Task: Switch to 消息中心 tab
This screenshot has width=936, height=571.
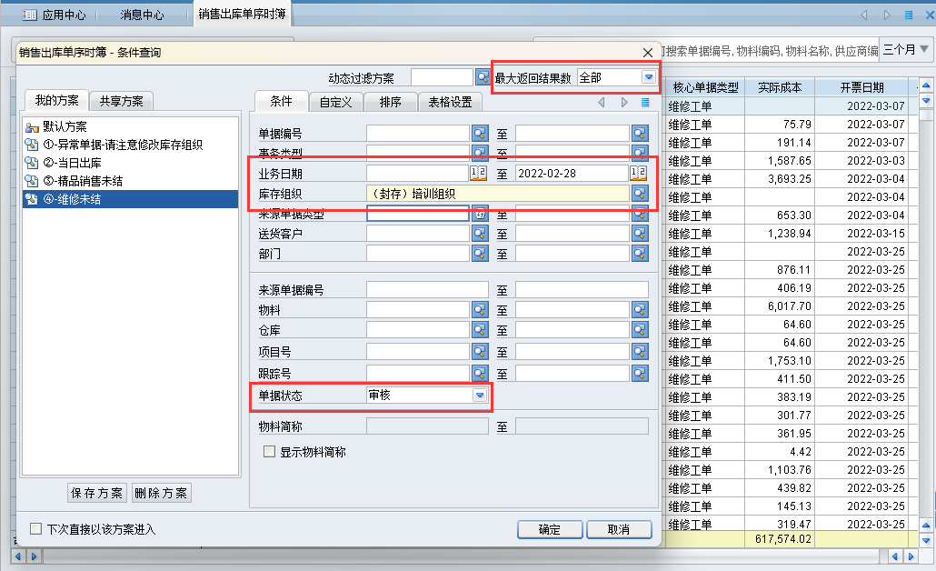Action: point(143,15)
